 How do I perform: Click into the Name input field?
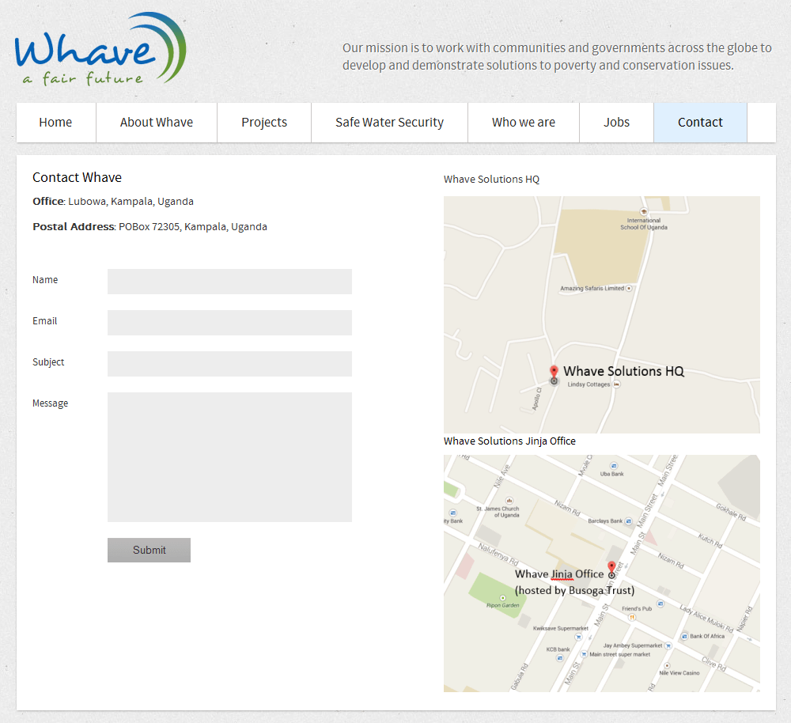(x=229, y=282)
